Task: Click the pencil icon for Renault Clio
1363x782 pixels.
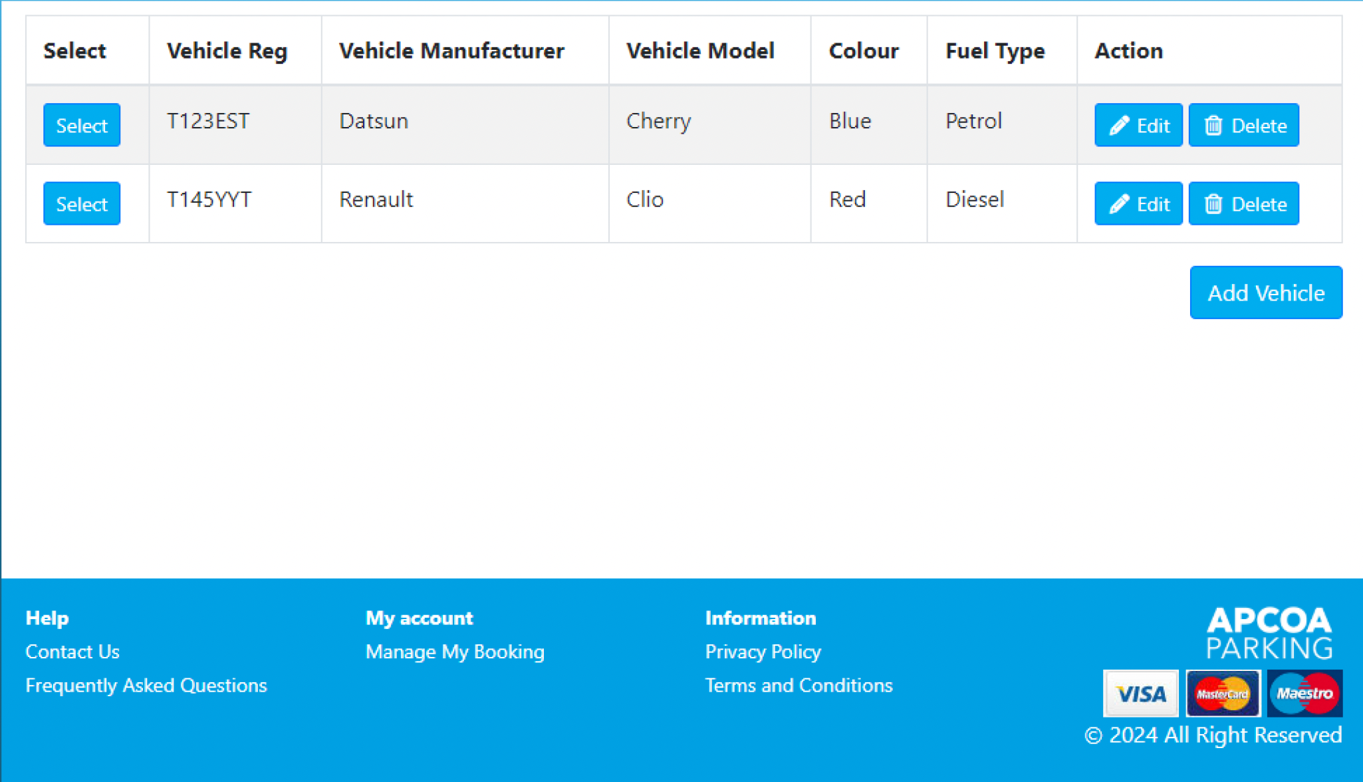Action: (x=1120, y=203)
